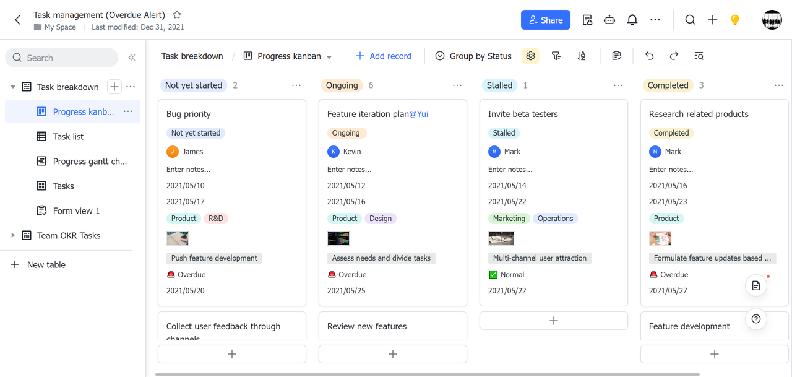Switch to the Task list view
This screenshot has height=377, width=792.
coord(68,137)
